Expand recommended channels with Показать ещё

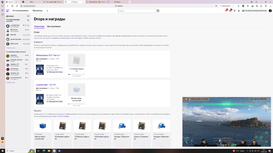(x=11, y=82)
